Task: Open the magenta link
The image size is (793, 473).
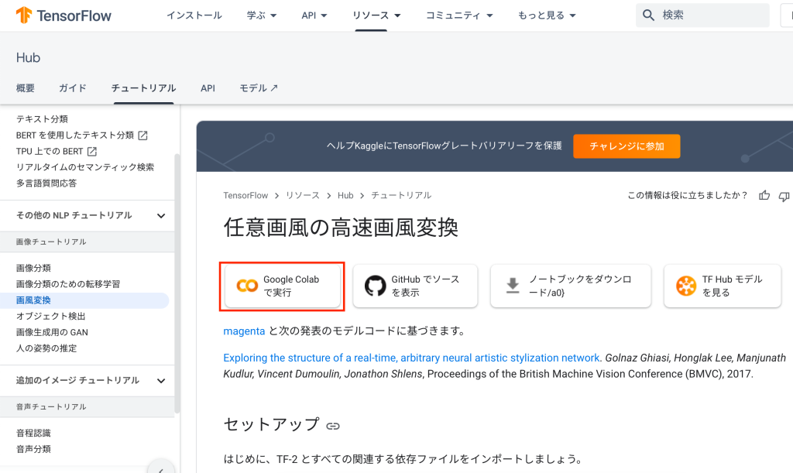Action: coord(244,331)
